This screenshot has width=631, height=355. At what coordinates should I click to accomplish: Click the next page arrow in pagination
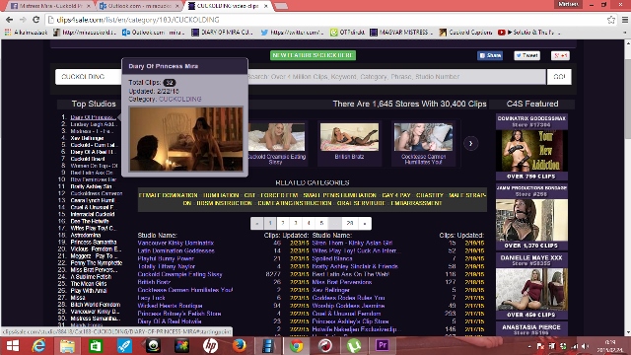coord(365,223)
